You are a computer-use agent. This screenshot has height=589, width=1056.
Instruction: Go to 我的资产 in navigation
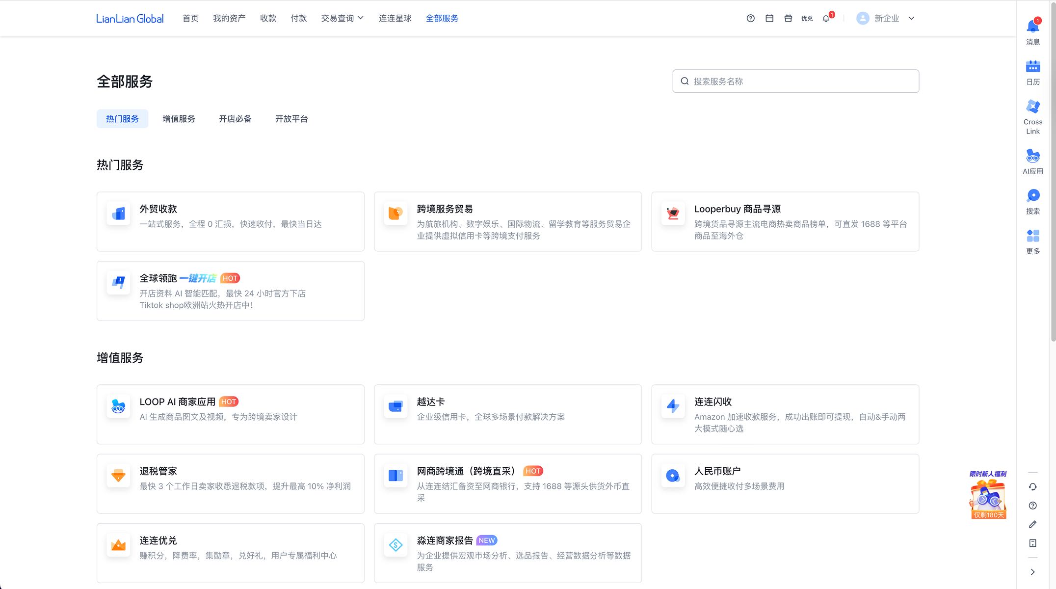click(229, 18)
